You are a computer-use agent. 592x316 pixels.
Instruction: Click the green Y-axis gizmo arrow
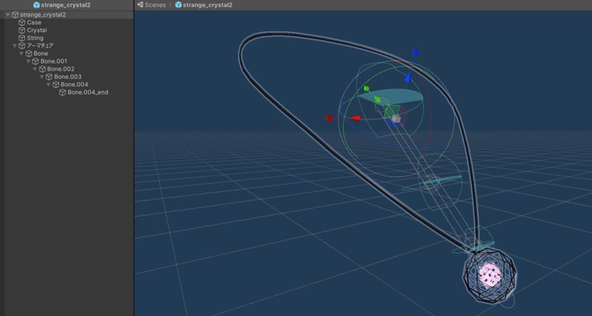pyautogui.click(x=377, y=99)
